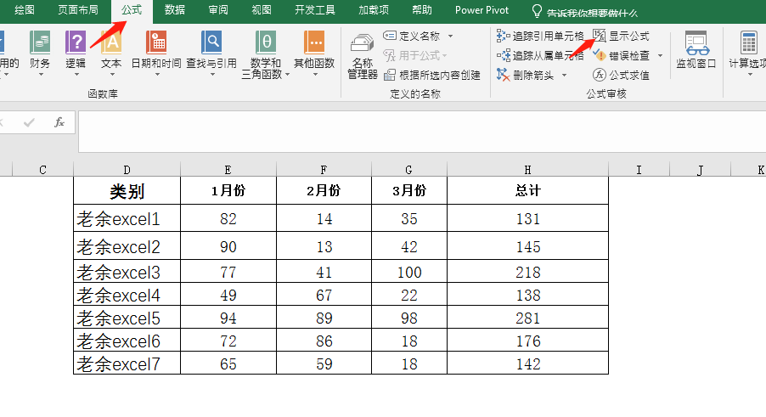Open the 帮助 tab
Viewport: 766px width, 417px height.
[x=422, y=10]
